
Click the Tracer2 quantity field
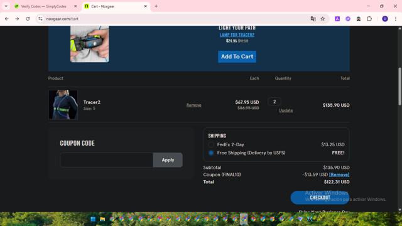pyautogui.click(x=274, y=102)
